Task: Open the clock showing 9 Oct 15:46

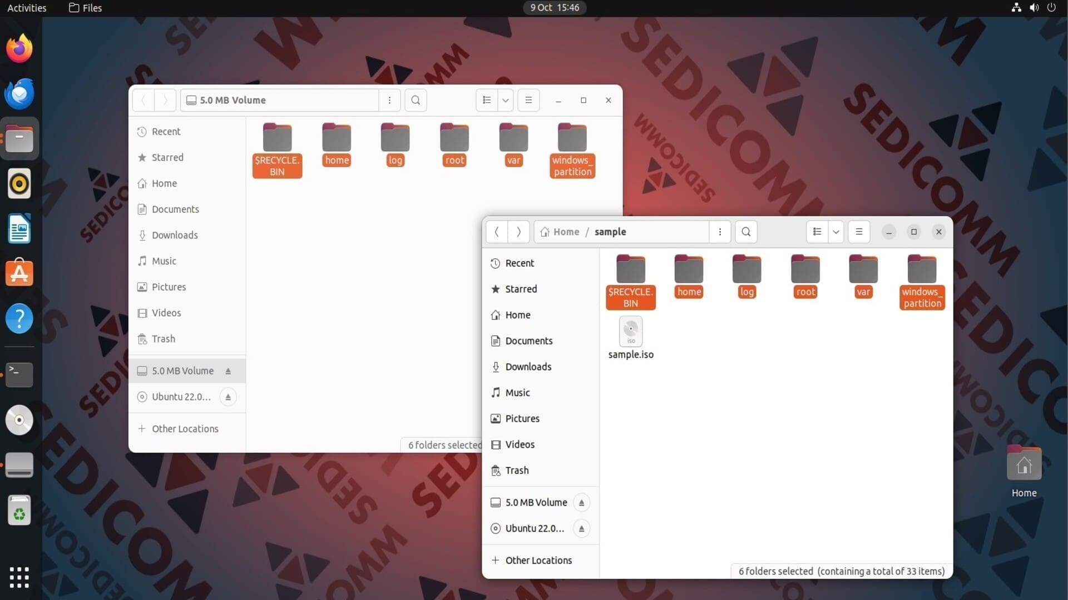Action: 555,8
